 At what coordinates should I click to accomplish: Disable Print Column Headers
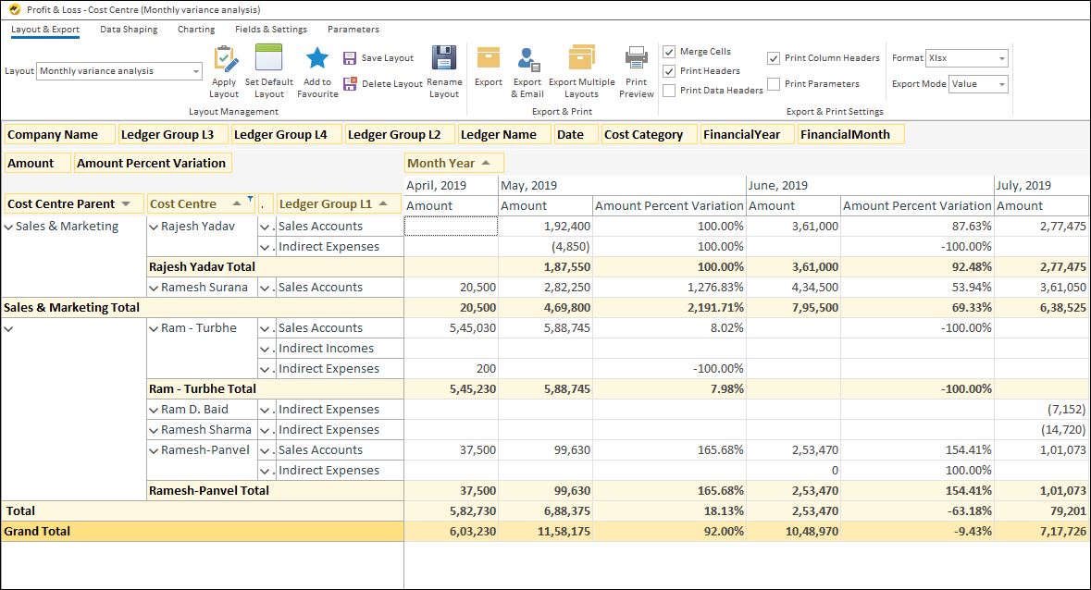coord(774,57)
